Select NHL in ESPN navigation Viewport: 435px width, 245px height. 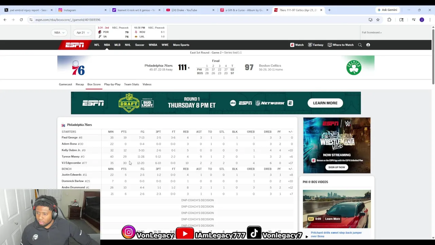[127, 45]
